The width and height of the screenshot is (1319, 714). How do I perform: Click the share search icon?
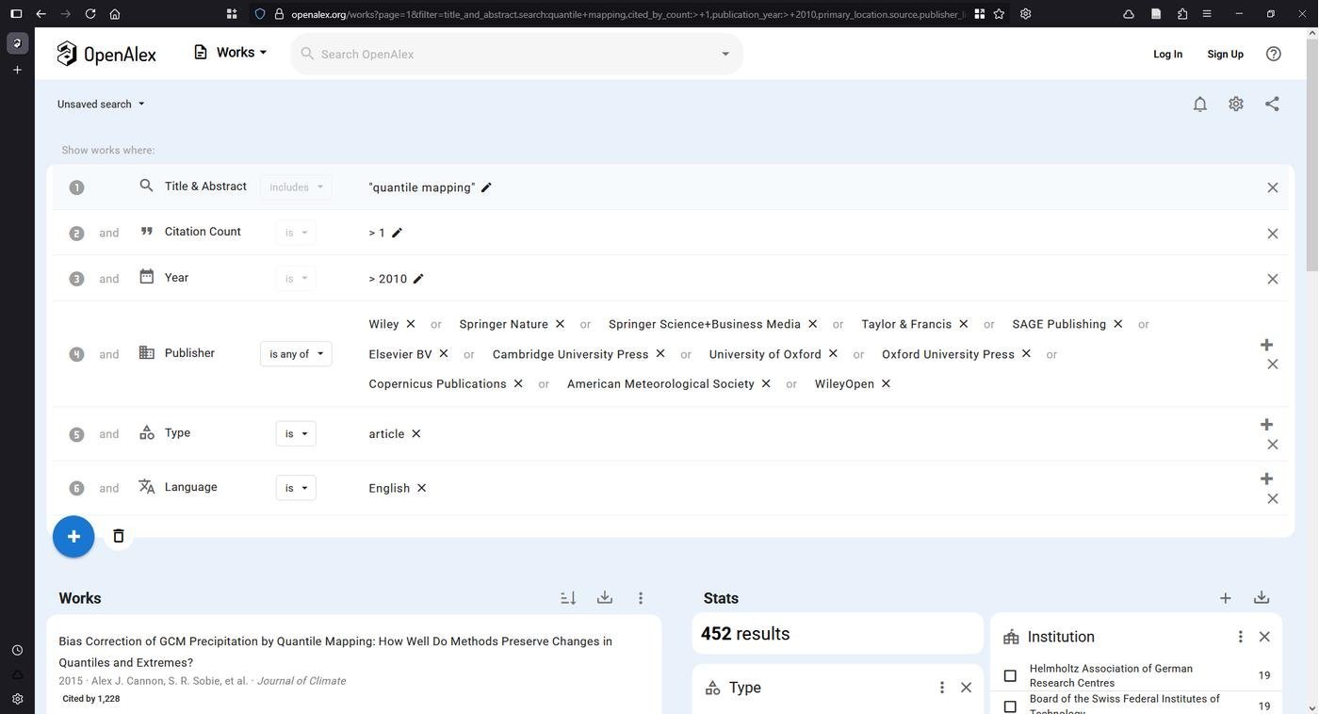tap(1272, 104)
